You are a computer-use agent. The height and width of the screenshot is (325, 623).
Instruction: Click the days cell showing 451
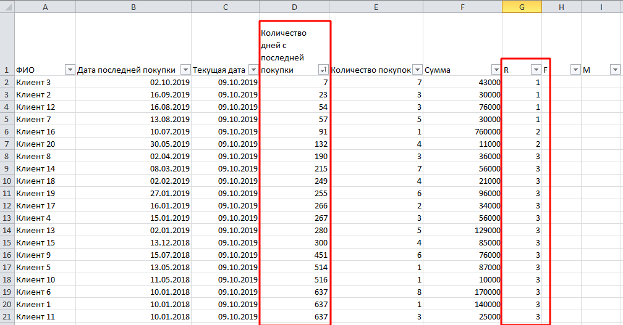[x=294, y=255]
